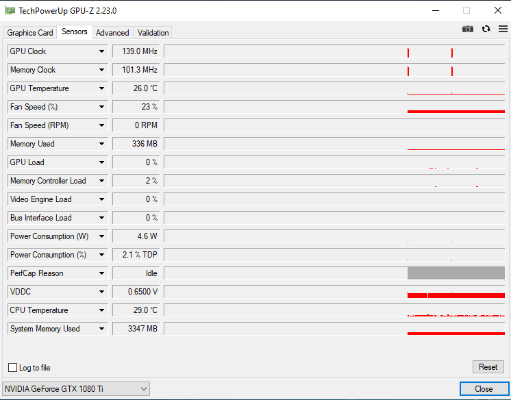Minimize the GPU-Z window
The image size is (511, 400).
click(x=436, y=10)
